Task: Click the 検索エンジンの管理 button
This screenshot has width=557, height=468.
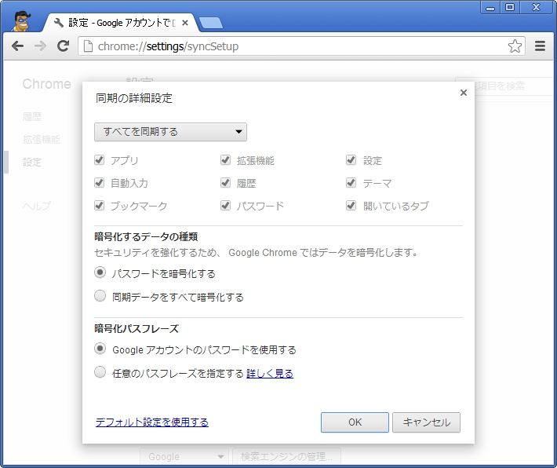Action: (x=286, y=457)
